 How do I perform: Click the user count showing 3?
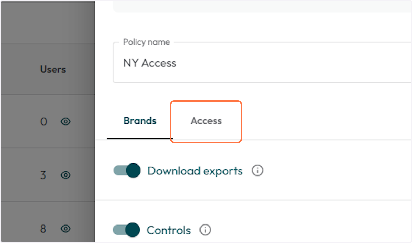point(43,175)
